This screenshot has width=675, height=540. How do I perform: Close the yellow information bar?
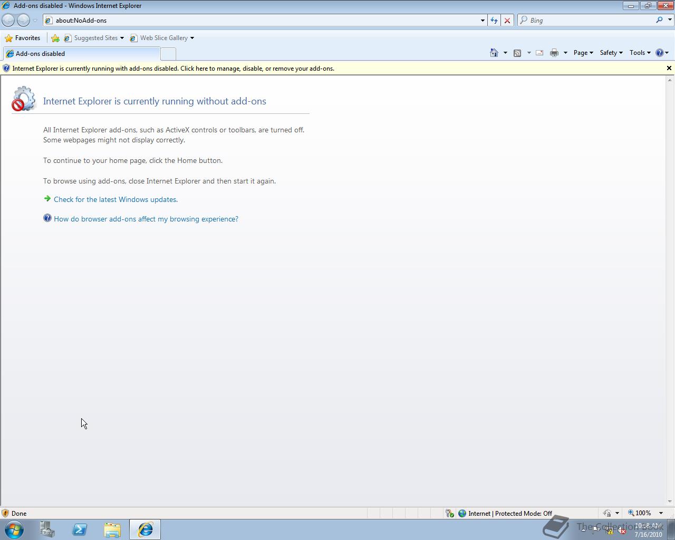669,68
